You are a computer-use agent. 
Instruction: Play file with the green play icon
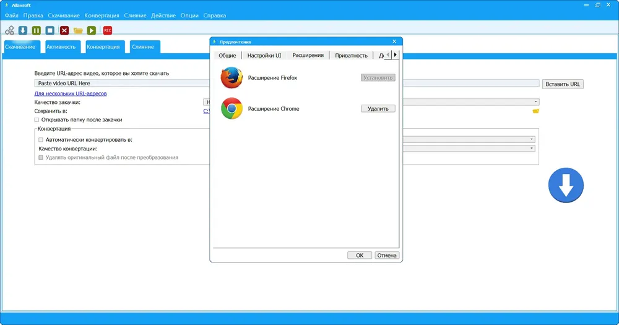(92, 30)
